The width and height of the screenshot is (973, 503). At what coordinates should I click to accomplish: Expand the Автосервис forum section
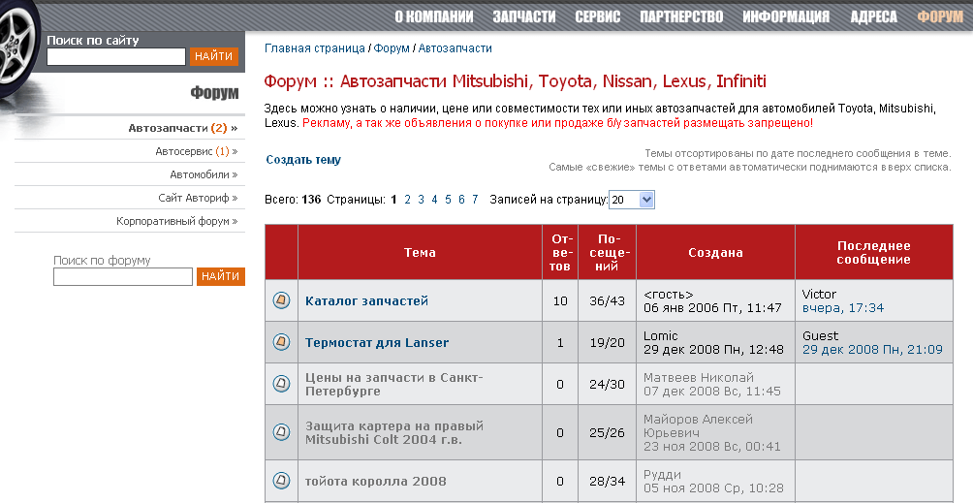196,151
